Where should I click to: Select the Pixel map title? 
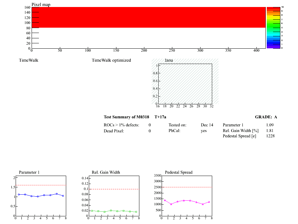41,4
